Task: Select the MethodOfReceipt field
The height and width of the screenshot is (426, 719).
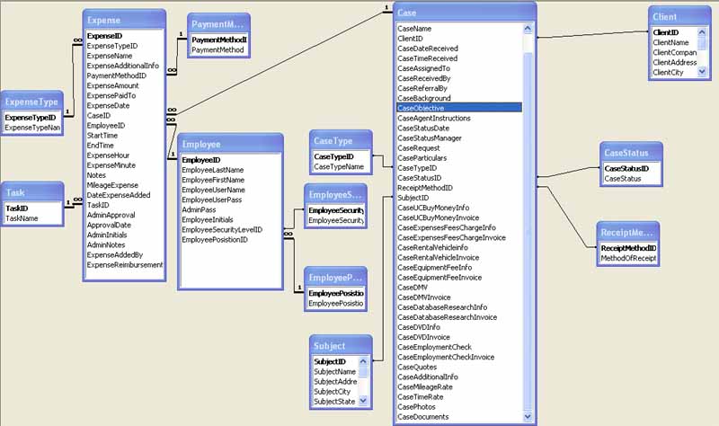Action: click(x=628, y=258)
